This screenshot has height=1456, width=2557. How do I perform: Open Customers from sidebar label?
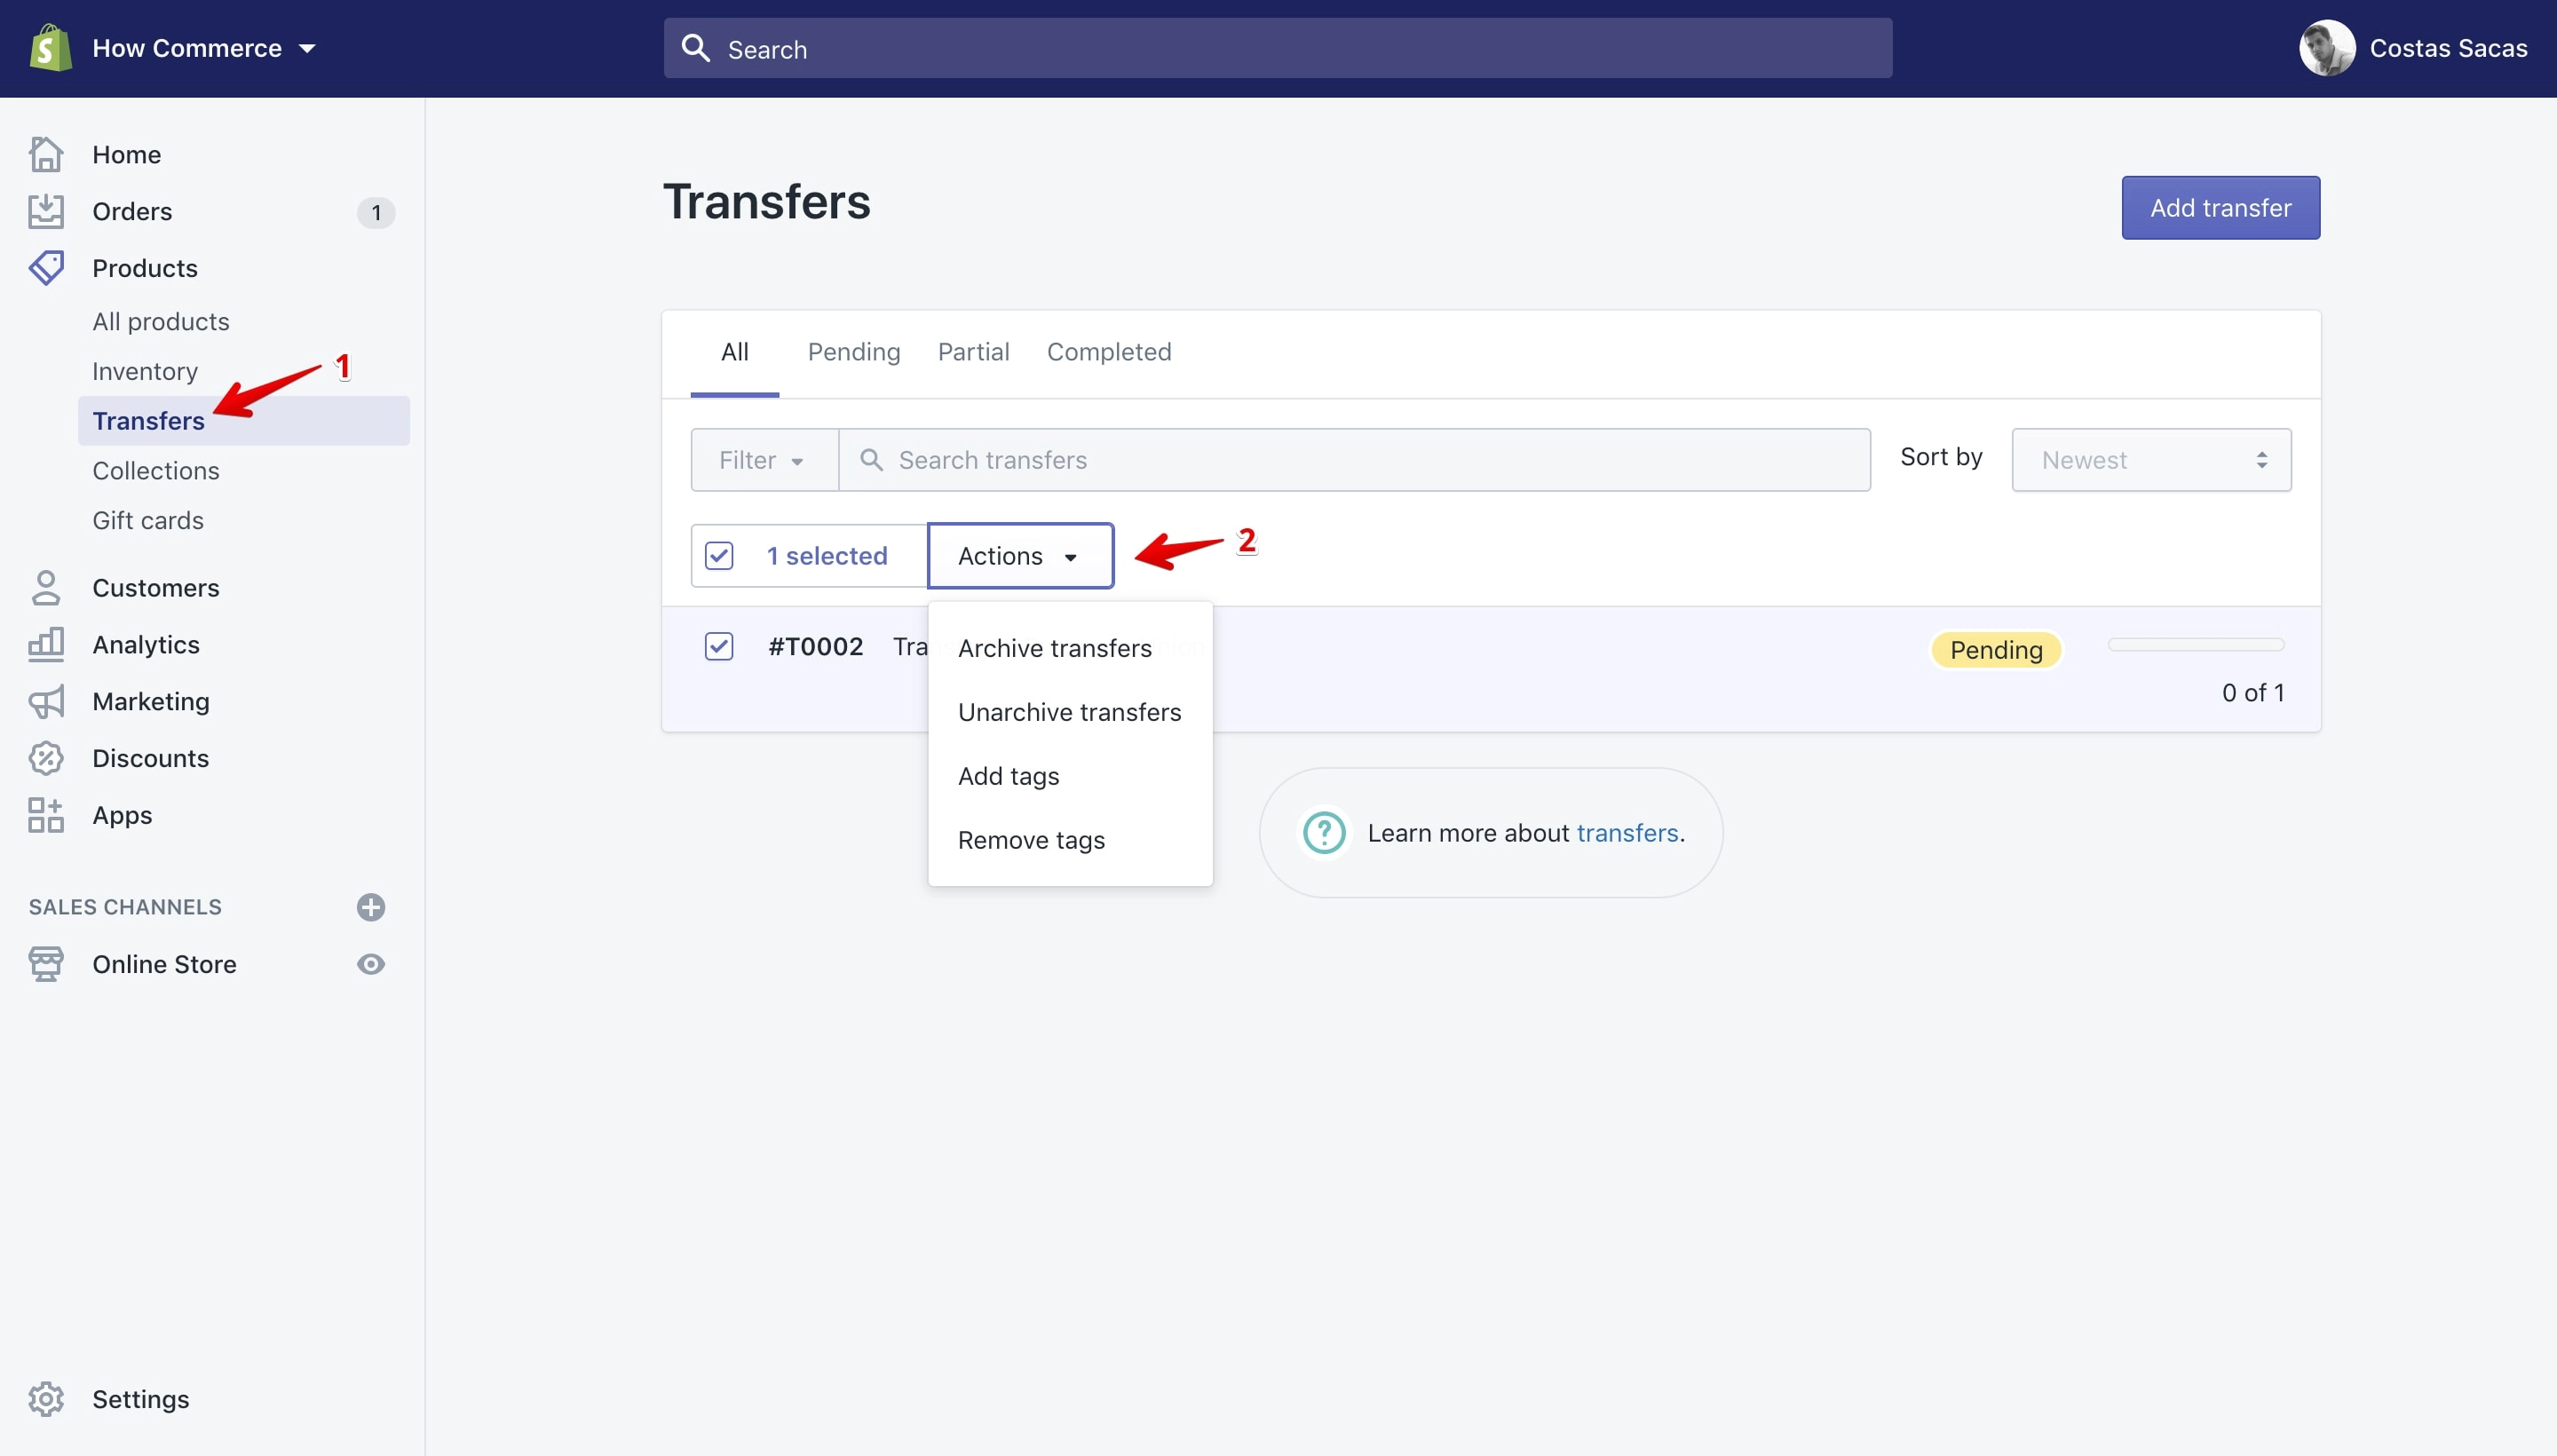pos(156,588)
